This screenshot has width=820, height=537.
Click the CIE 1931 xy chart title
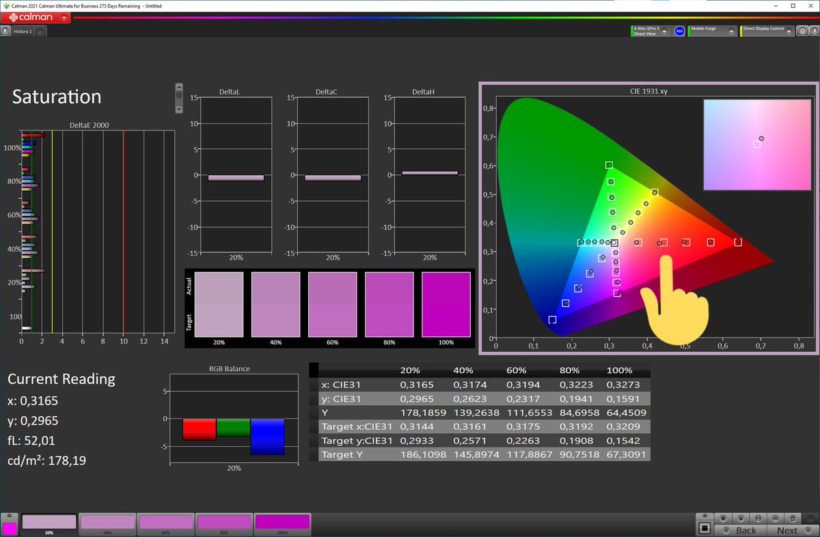[648, 91]
